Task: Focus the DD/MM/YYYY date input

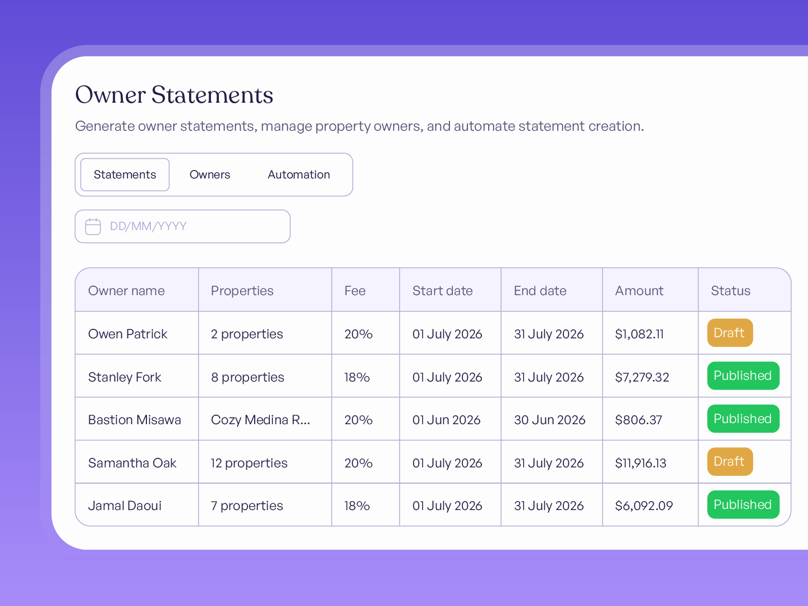Action: click(x=182, y=226)
